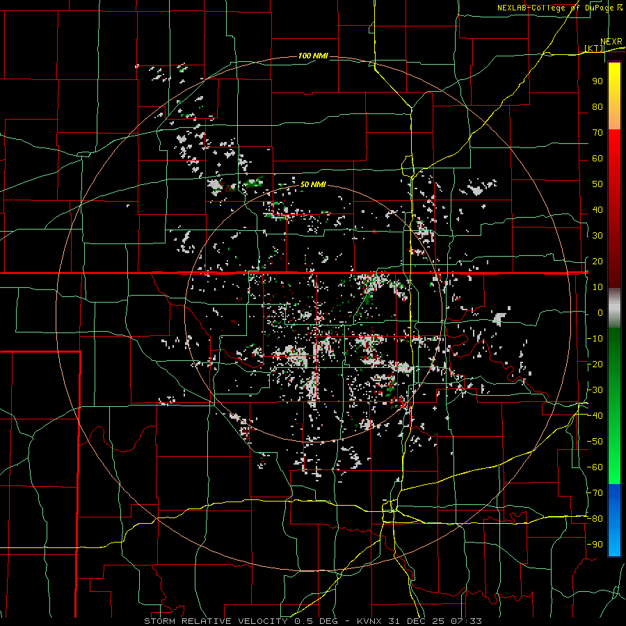Click the "0.5 DEG" elevation text in the caption
Viewport: 626px width, 626px height.
(x=316, y=621)
